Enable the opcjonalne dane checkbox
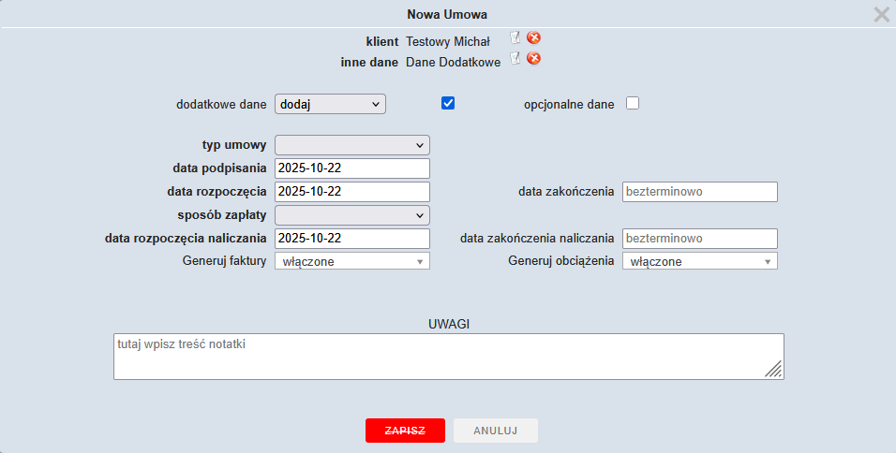The width and height of the screenshot is (896, 453). coord(633,103)
